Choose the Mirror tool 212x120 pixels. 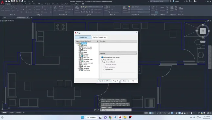[x=37, y=9]
